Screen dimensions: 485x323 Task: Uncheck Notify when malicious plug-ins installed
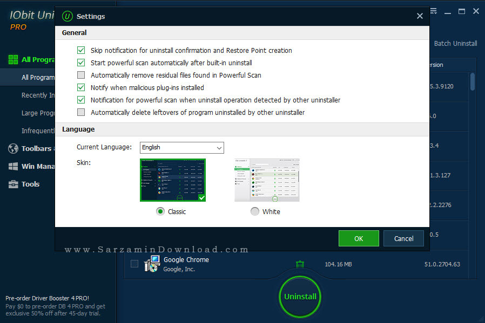tap(81, 87)
